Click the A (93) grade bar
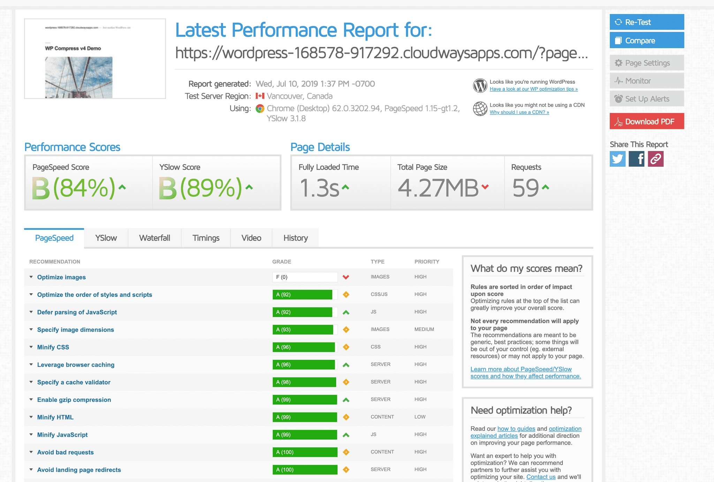The height and width of the screenshot is (482, 714). (x=305, y=330)
